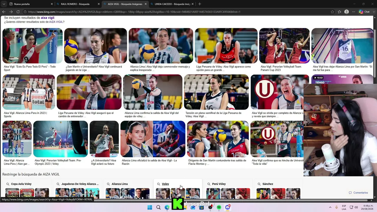Viewport: 377px width, 212px height.
Task: Close the LINDA CAICEDO tab
Action: click(193, 4)
